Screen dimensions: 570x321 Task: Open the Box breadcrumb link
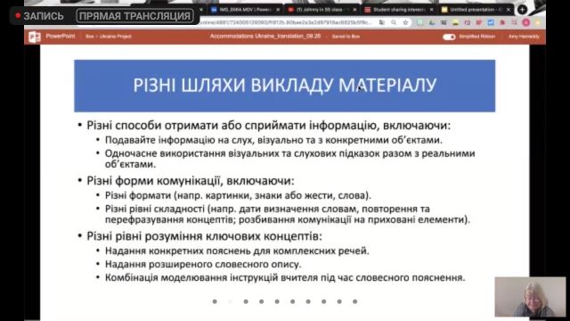pyautogui.click(x=89, y=37)
